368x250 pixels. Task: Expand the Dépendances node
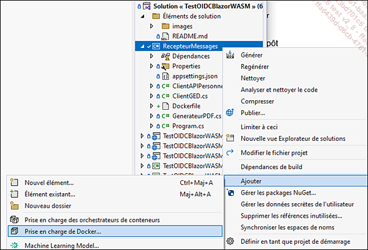pos(152,56)
